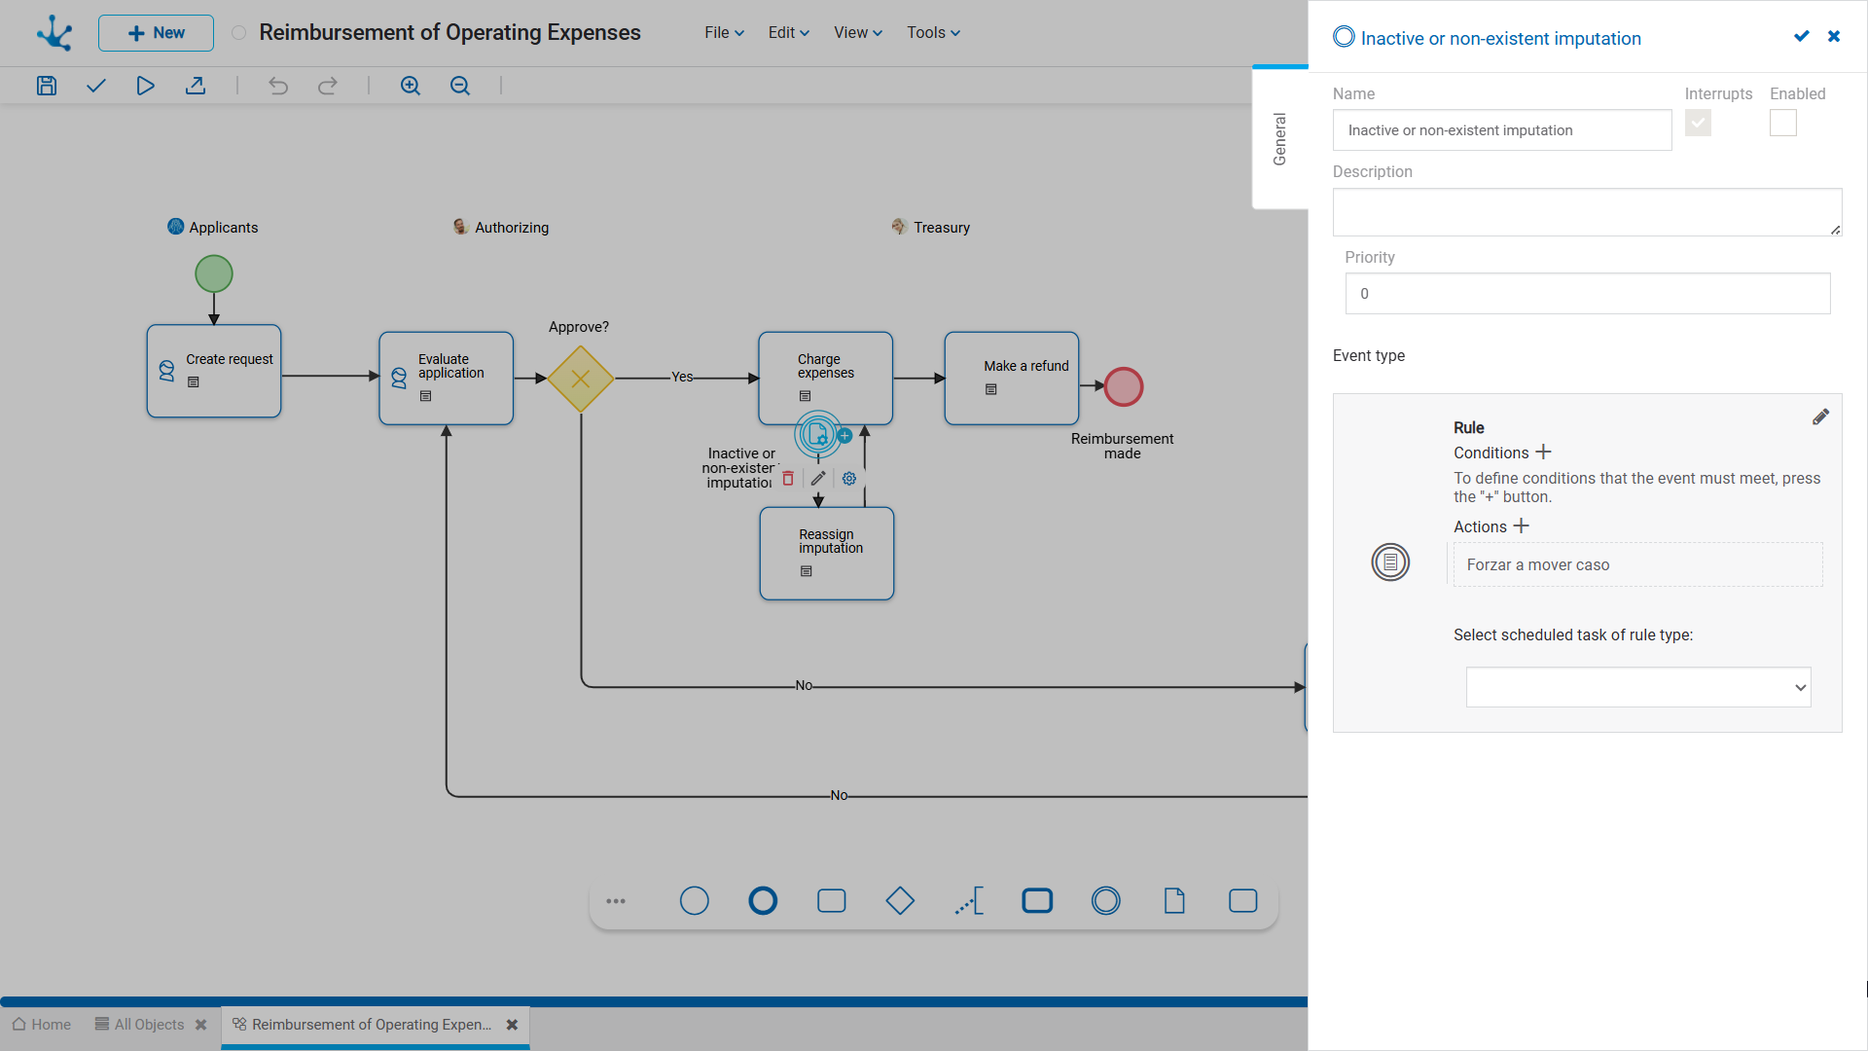
Task: Click the validate checkmark toolbar icon
Action: 95,86
